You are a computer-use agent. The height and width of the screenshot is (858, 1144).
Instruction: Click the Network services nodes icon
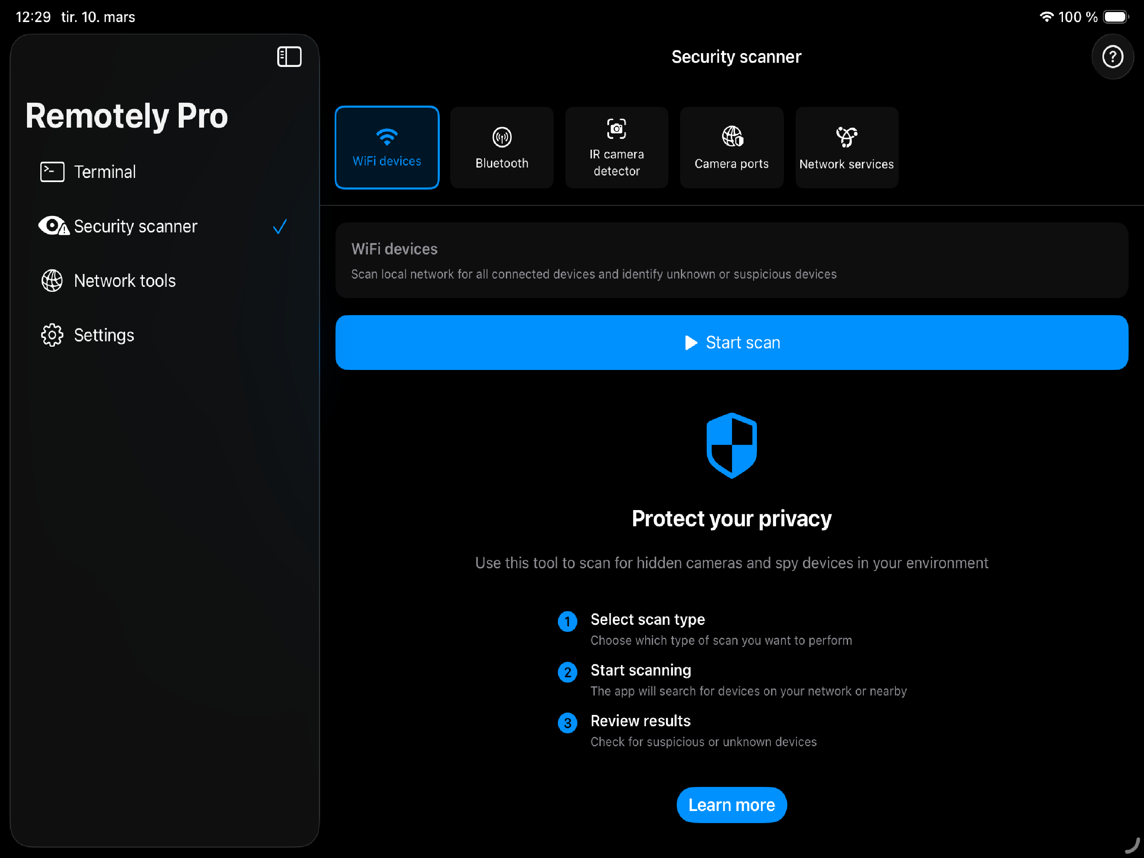click(x=847, y=137)
